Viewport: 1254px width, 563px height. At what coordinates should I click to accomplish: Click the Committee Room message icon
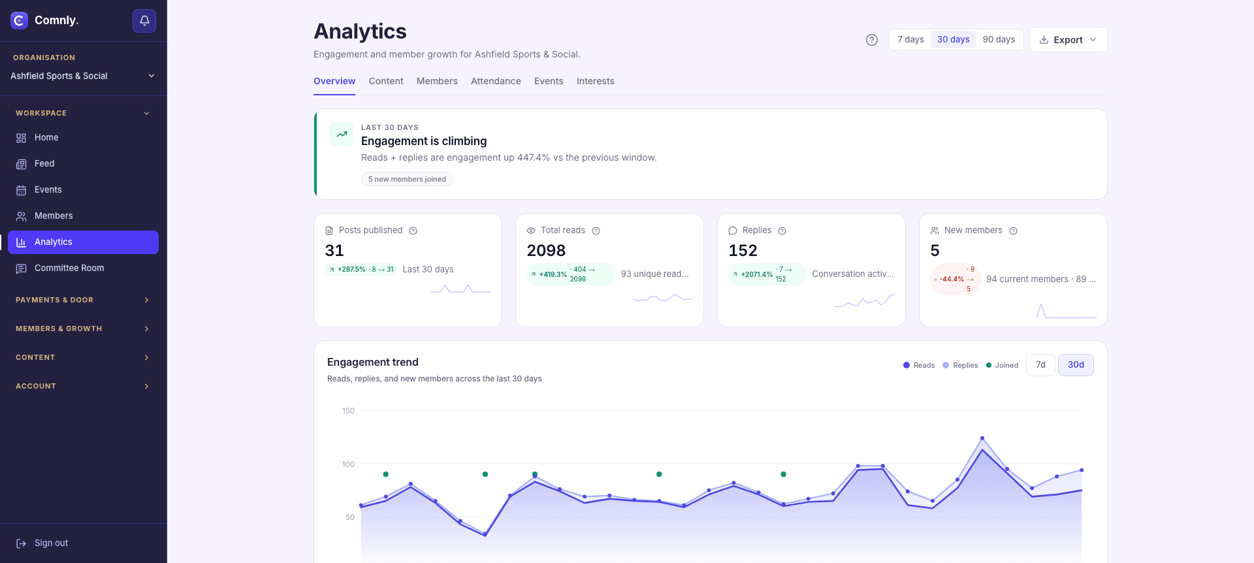[22, 268]
